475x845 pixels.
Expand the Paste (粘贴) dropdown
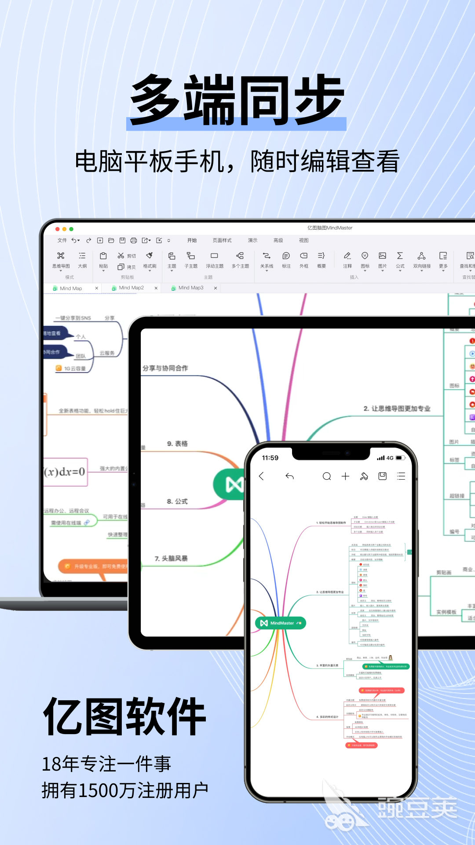coord(103,271)
